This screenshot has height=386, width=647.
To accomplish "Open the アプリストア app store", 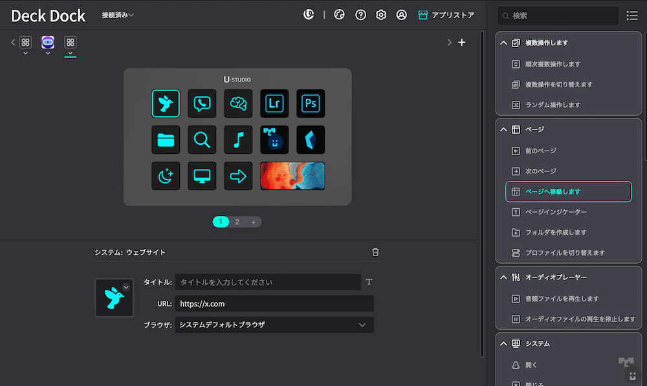I will (x=446, y=15).
